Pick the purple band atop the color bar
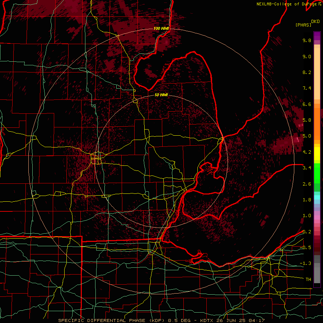This screenshot has width=323, height=323. [317, 36]
